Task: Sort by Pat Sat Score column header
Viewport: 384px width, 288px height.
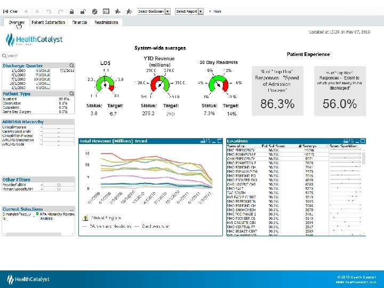Action: (x=273, y=146)
